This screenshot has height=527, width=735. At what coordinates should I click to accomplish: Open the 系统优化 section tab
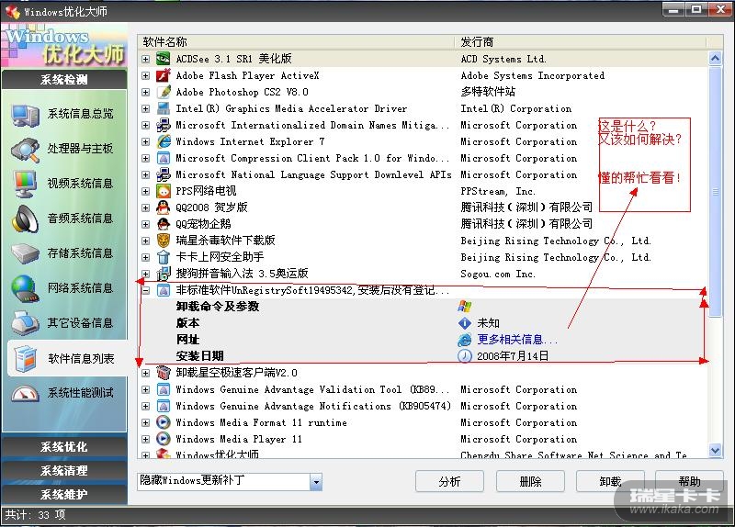[x=64, y=447]
